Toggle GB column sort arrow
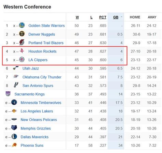The image size is (162, 153). point(121,17)
